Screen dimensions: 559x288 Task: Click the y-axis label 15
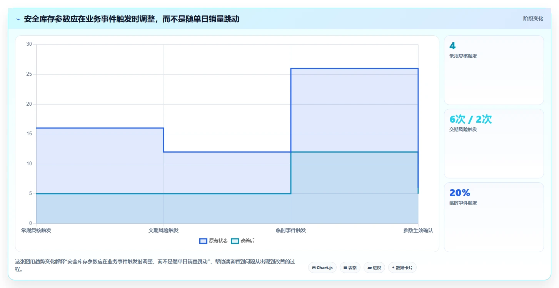coord(29,134)
